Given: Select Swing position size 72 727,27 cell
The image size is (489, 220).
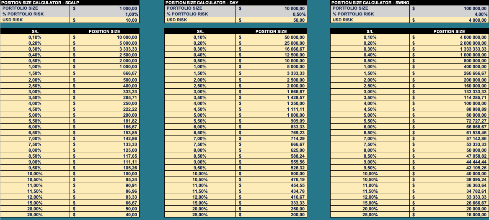Looking at the screenshot, I should tap(449, 121).
